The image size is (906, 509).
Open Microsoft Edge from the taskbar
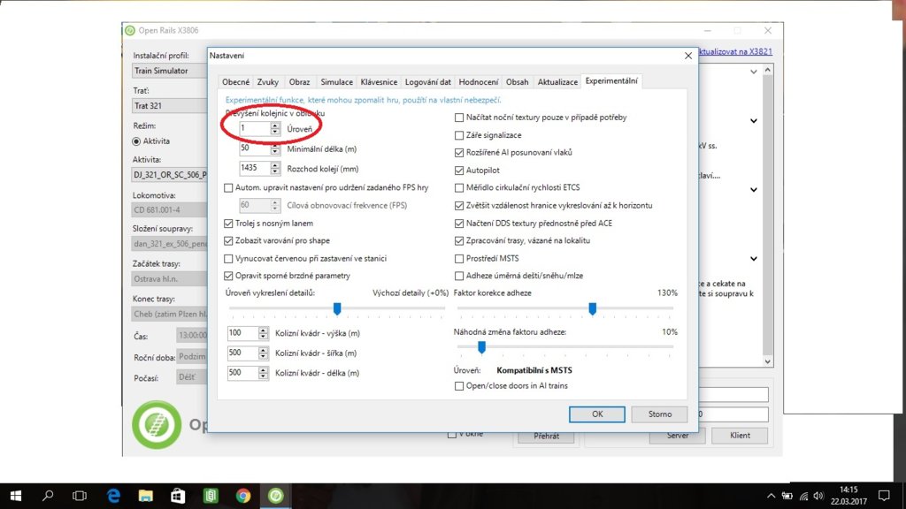[114, 496]
